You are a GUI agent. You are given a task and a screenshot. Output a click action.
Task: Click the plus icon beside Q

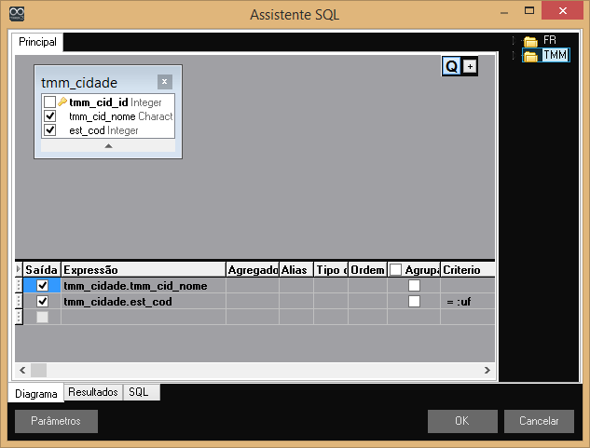click(x=469, y=66)
